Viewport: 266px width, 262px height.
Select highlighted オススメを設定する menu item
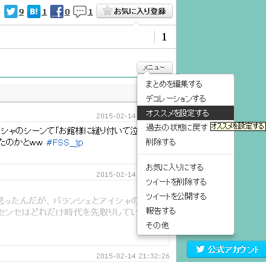click(186, 113)
